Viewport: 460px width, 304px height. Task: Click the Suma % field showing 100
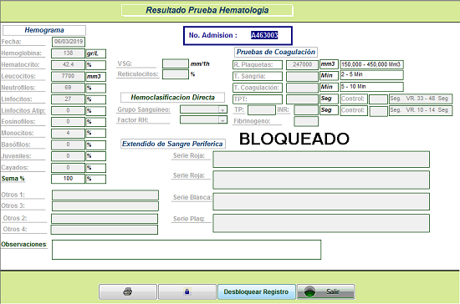[68, 179]
